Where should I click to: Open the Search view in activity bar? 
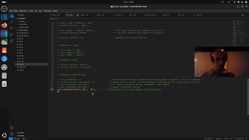12,22
